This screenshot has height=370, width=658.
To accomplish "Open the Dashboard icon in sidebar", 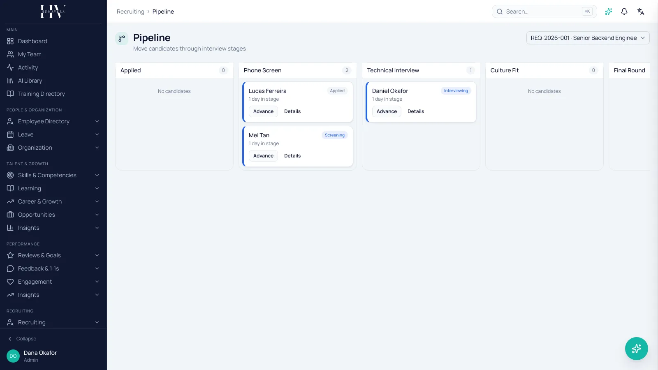I will [x=10, y=41].
